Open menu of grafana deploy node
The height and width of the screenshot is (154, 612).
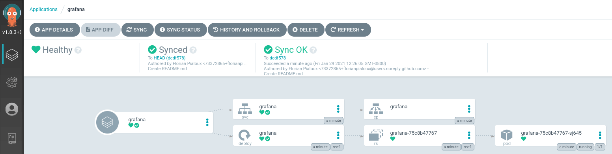pyautogui.click(x=338, y=135)
